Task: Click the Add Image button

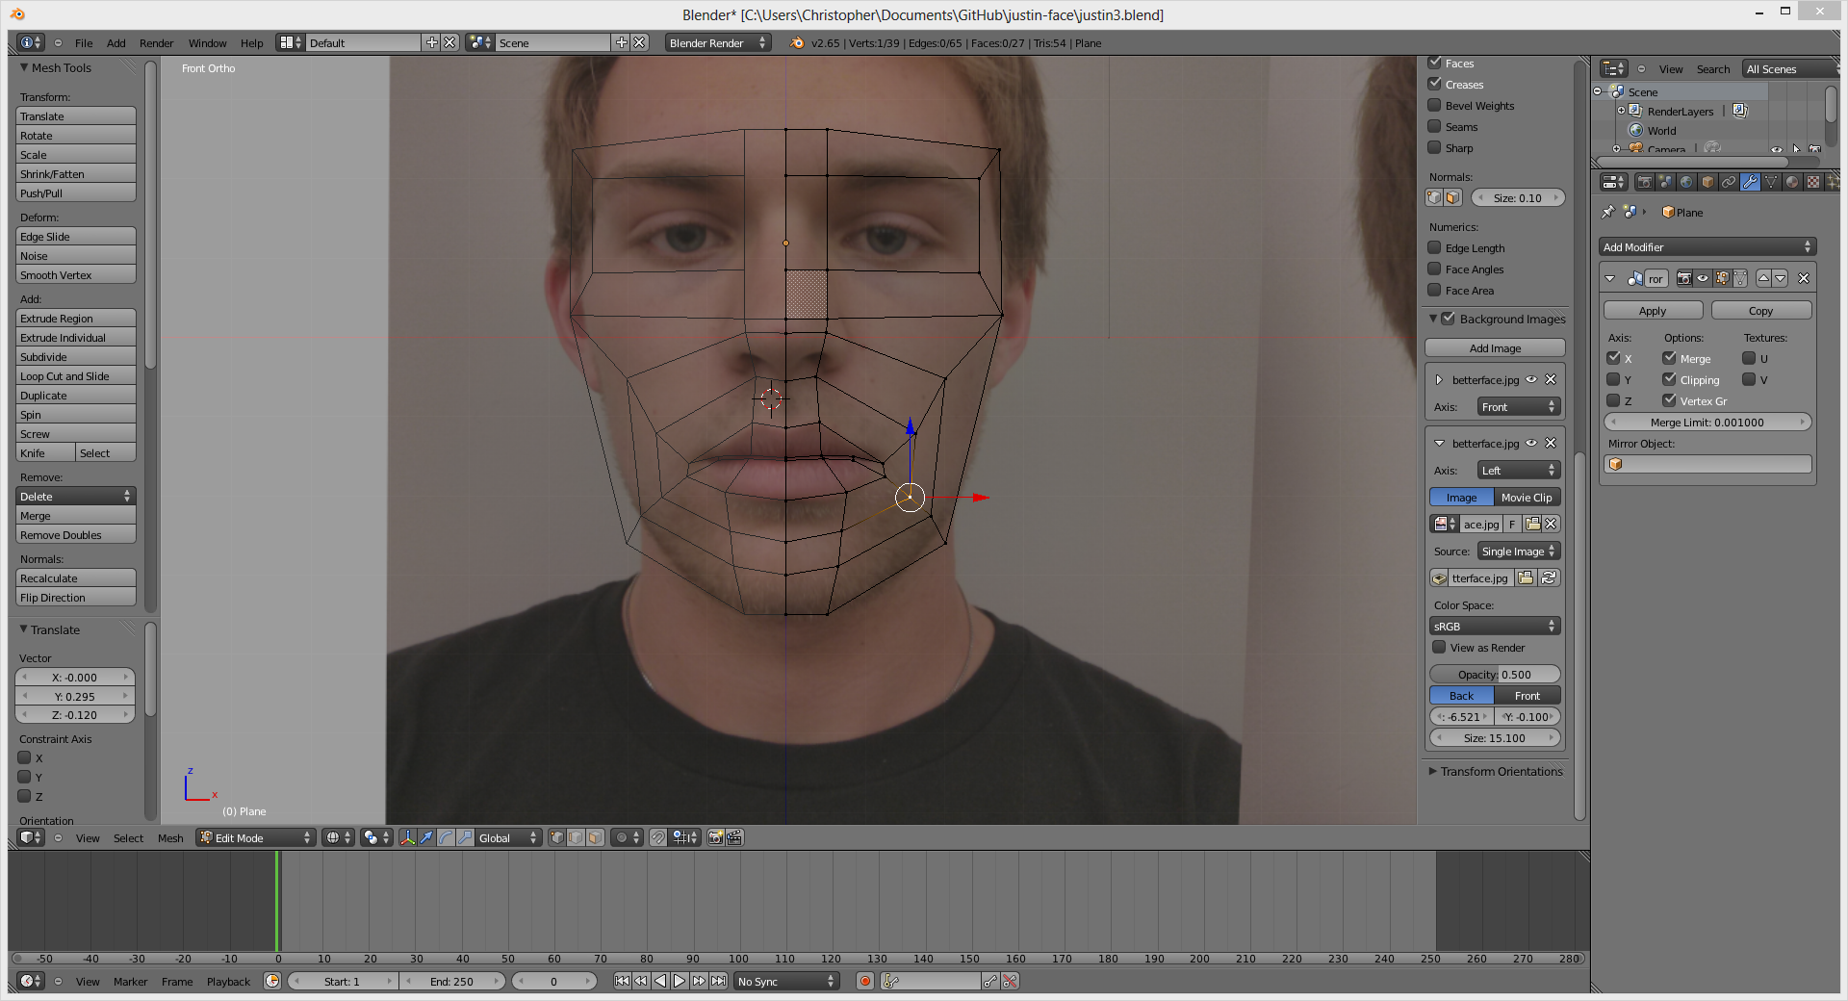Action: (x=1495, y=348)
